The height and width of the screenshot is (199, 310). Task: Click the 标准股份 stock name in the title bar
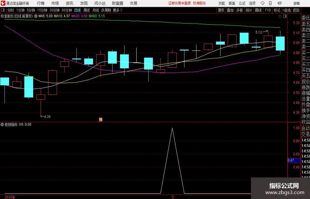point(199,3)
